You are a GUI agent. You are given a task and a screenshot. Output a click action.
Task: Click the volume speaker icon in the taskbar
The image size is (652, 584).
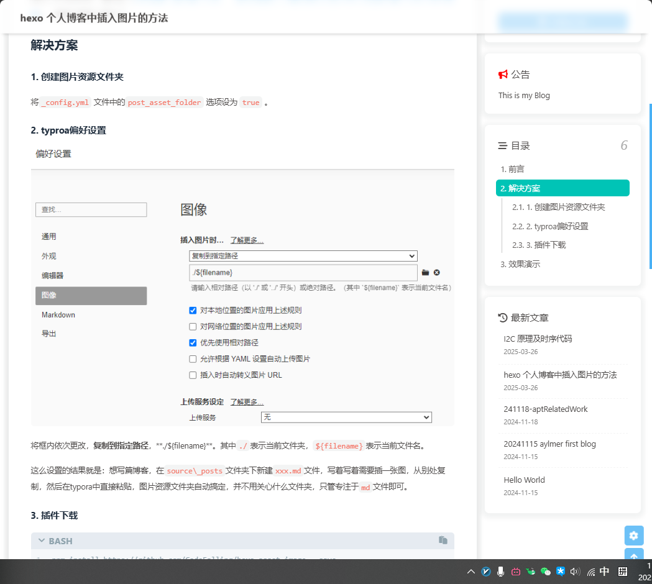pyautogui.click(x=575, y=572)
